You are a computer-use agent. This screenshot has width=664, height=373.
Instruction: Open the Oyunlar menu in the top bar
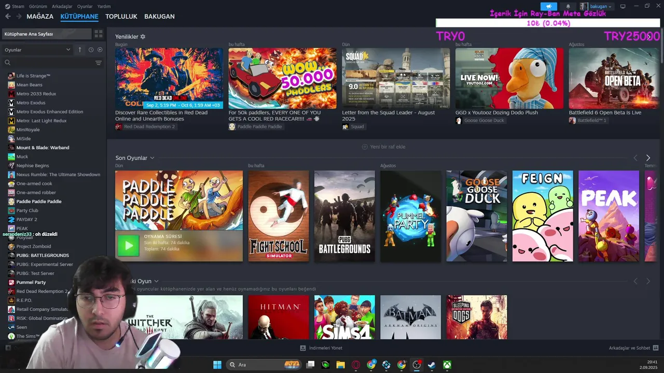coord(85,6)
